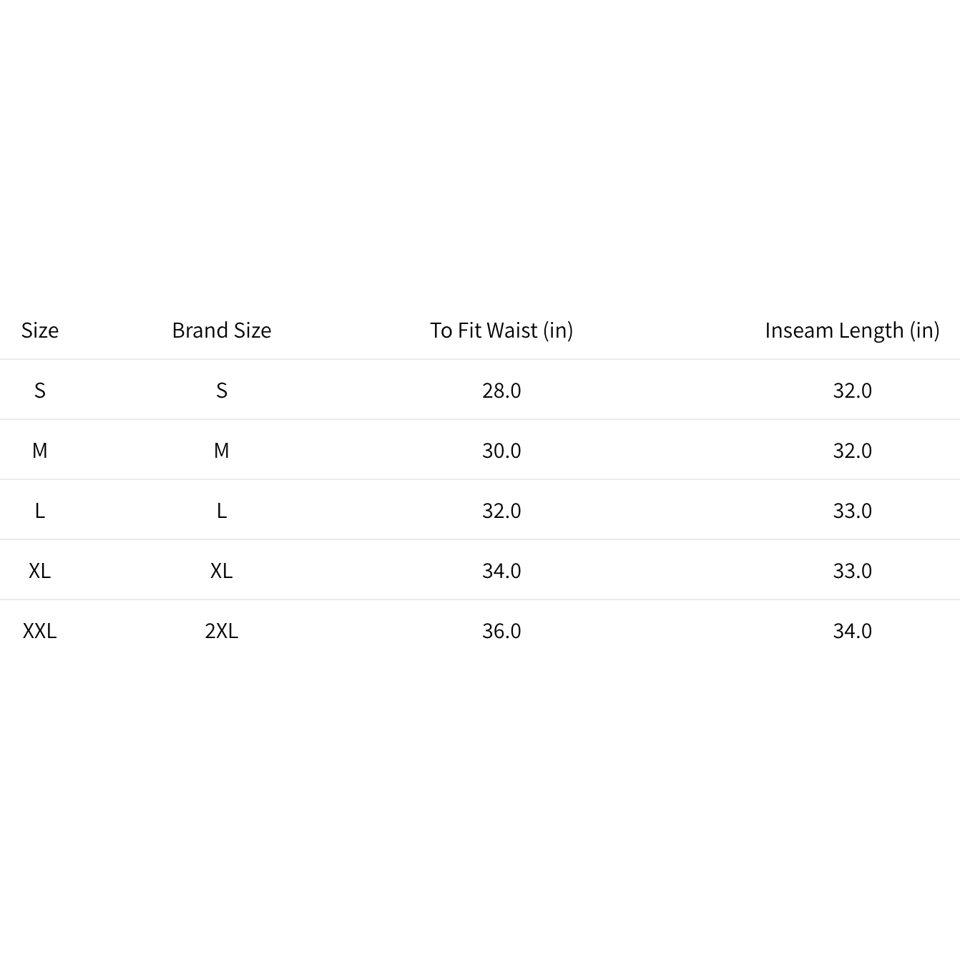The image size is (960, 960).
Task: Select the 36.0 waist value
Action: 501,631
